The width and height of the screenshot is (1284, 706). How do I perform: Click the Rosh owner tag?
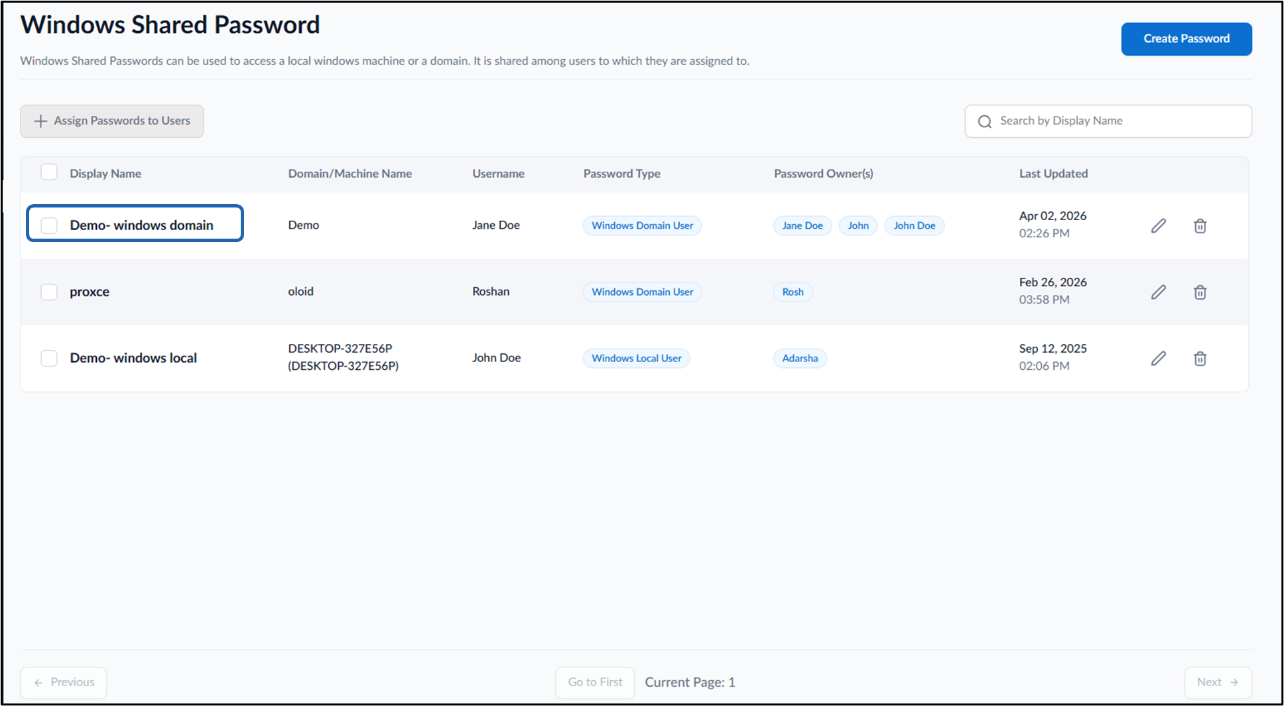793,292
